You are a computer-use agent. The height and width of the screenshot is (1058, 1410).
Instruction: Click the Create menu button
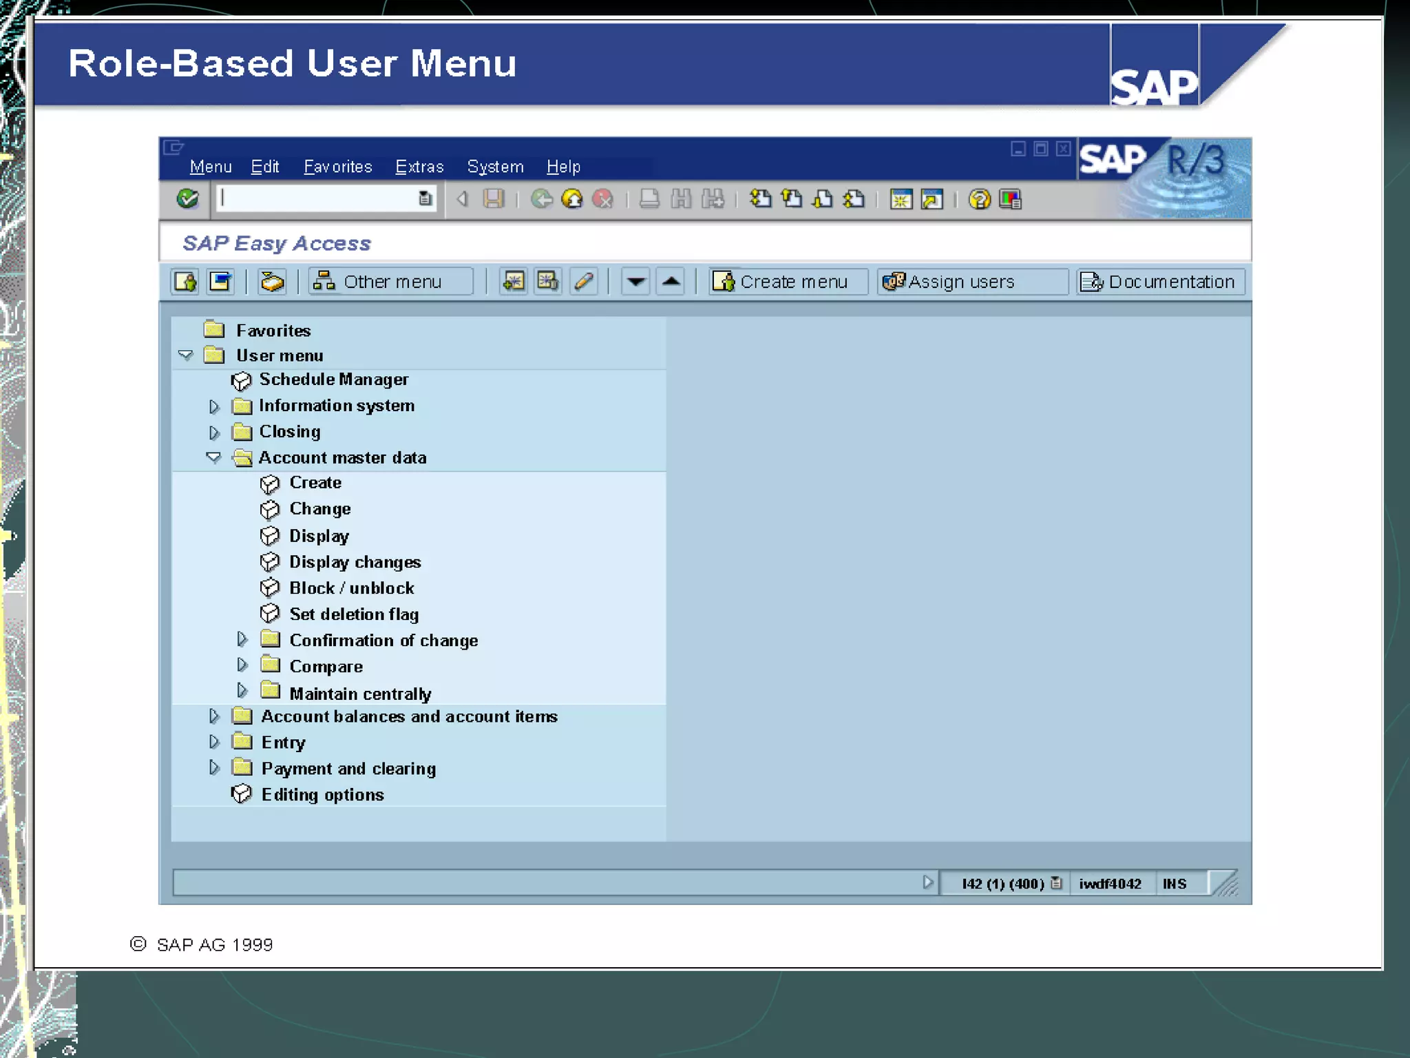pos(788,281)
